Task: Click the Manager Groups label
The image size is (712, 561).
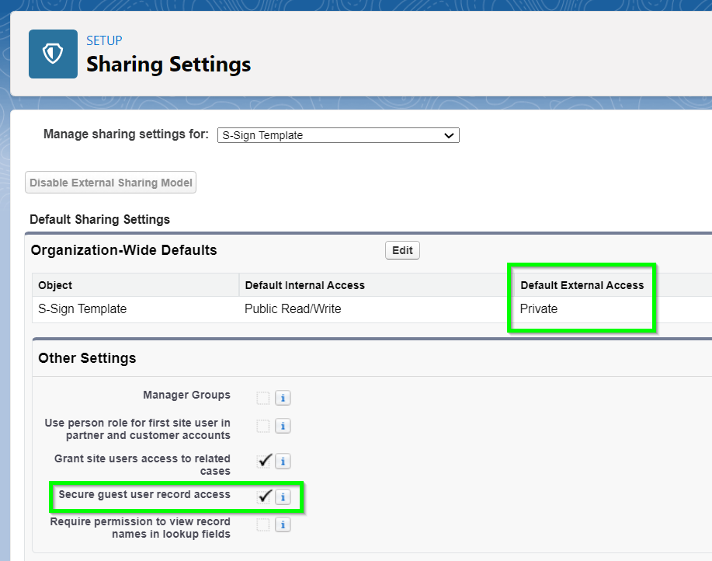Action: (186, 395)
